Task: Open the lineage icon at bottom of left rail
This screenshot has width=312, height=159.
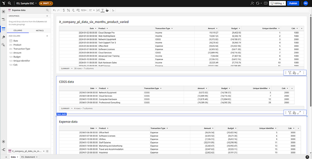Action: coord(4,150)
